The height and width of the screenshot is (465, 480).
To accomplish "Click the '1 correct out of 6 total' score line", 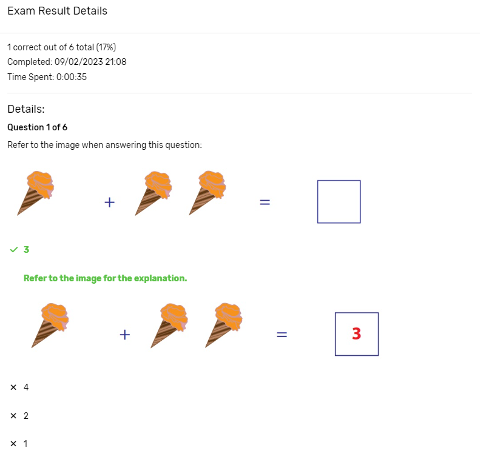I will [61, 47].
